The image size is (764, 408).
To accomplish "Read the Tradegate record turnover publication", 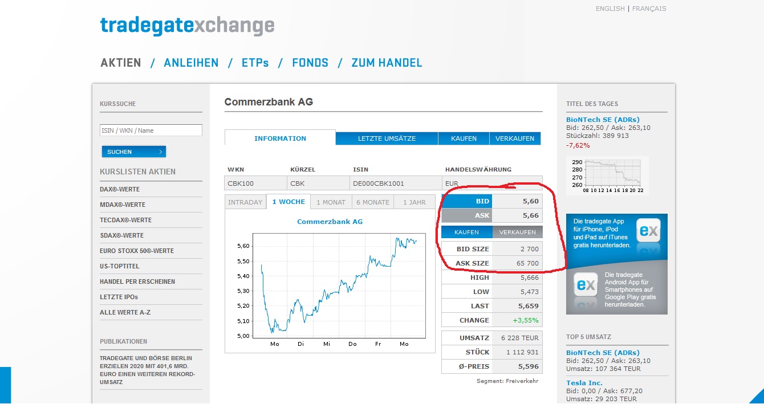I will click(x=148, y=370).
